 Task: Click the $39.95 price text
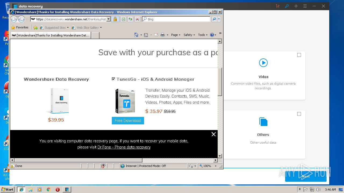pos(56,120)
